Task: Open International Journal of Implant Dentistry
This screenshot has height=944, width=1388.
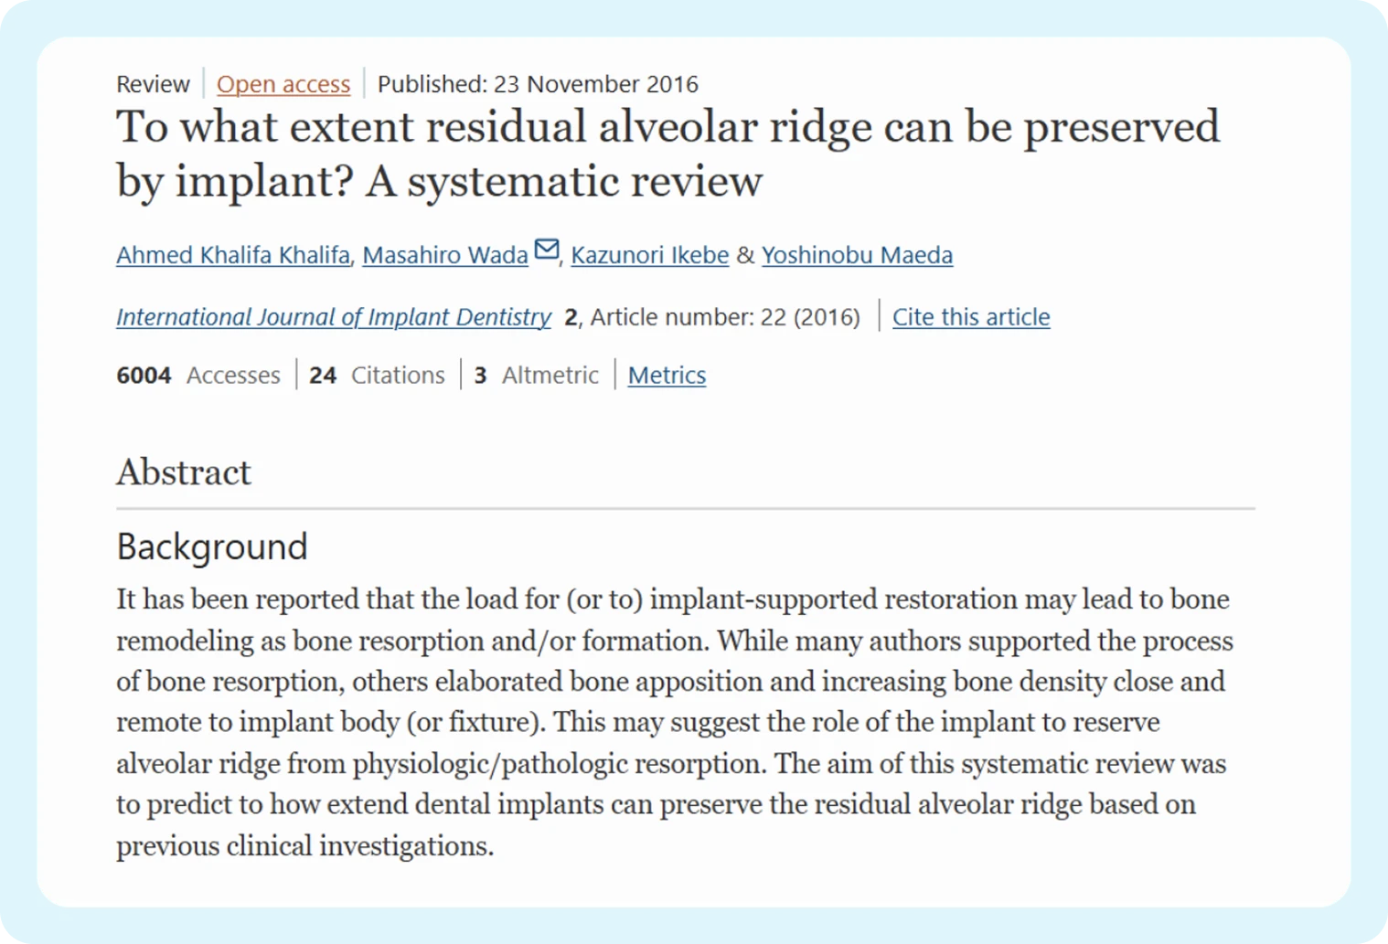Action: tap(333, 317)
